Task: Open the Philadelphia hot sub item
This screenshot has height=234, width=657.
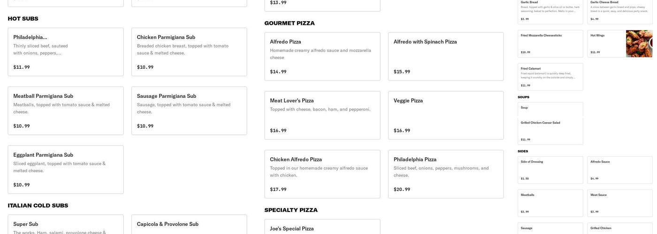Action: [x=66, y=52]
